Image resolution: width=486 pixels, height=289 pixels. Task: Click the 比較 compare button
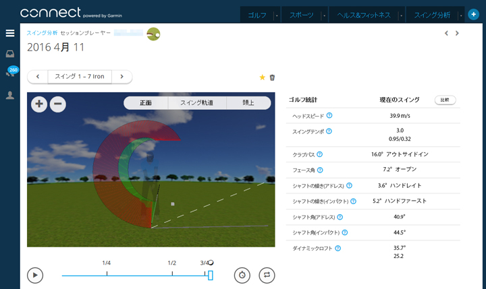(x=445, y=100)
